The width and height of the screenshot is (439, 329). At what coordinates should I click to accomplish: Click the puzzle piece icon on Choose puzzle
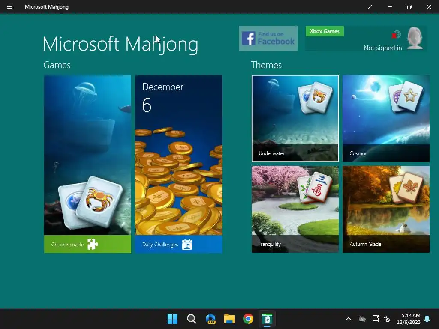[93, 245]
